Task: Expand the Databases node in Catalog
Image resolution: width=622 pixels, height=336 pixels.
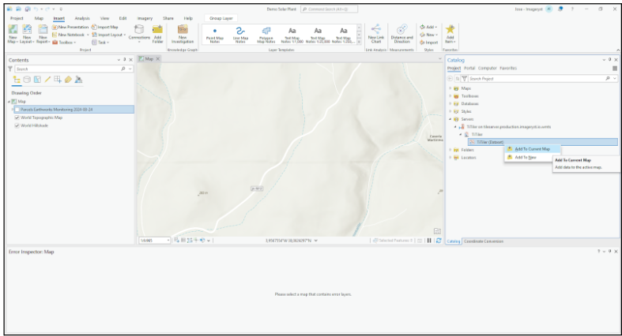Action: coord(450,103)
